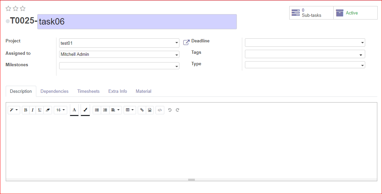Open the Assigned to dropdown

click(119, 54)
